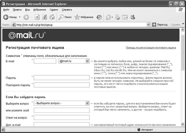Click the status bar page icon
The image size is (186, 133).
coord(3,130)
